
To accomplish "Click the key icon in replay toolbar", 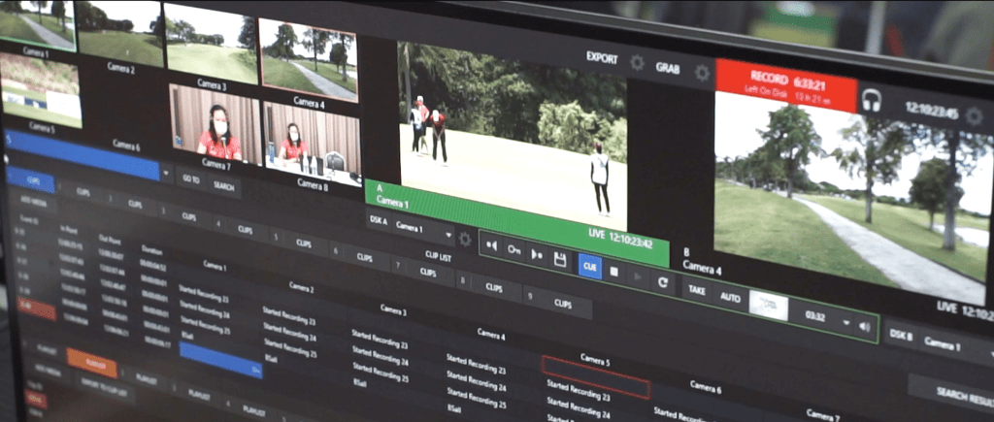I will 514,251.
